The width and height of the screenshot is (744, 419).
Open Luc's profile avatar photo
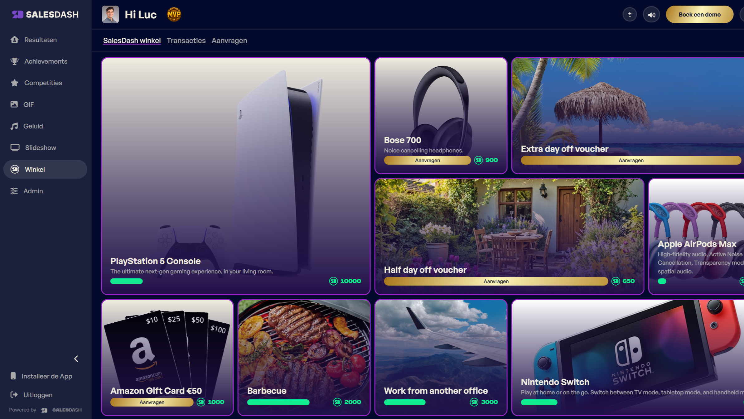110,14
